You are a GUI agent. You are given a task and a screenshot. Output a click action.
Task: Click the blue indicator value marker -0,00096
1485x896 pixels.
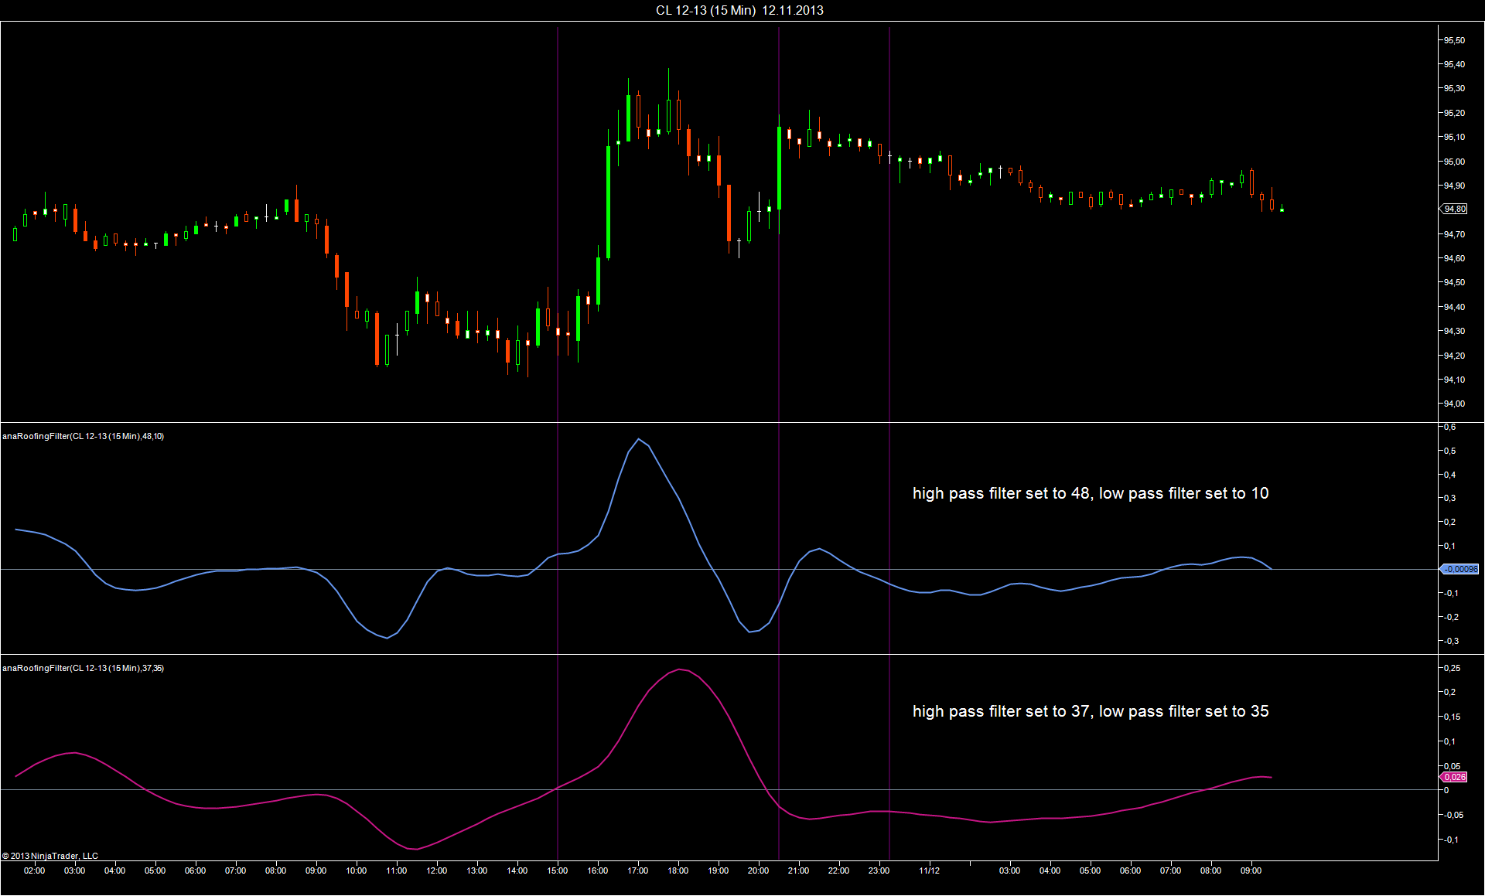tap(1460, 569)
